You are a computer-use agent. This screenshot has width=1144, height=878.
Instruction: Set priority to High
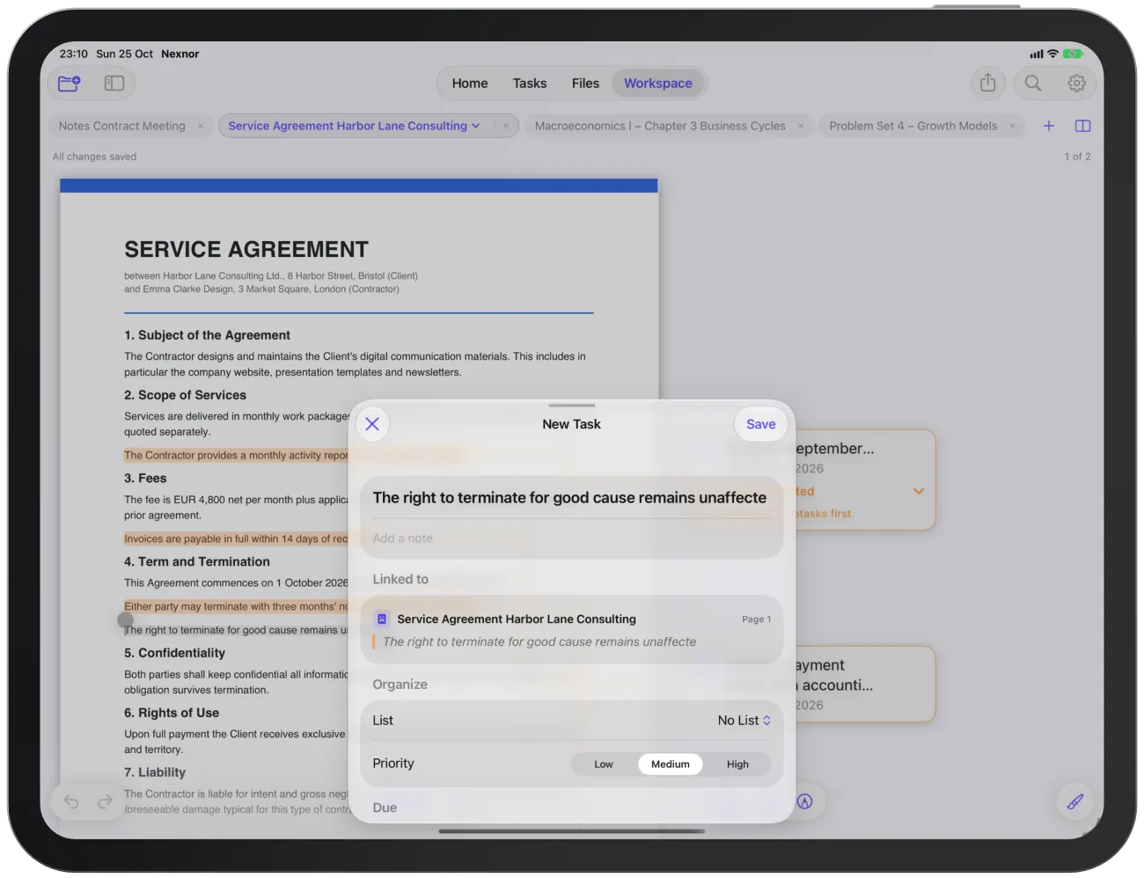tap(737, 765)
